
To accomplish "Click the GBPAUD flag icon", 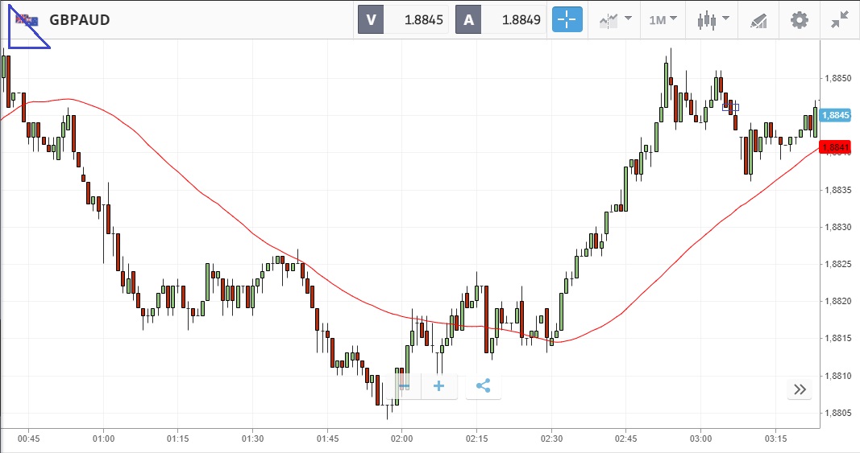I will point(28,20).
